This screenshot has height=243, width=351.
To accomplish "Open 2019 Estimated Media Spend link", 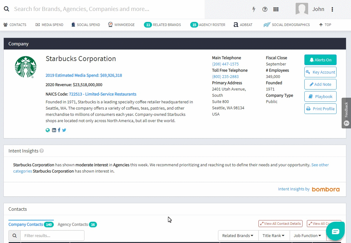I will pyautogui.click(x=84, y=75).
